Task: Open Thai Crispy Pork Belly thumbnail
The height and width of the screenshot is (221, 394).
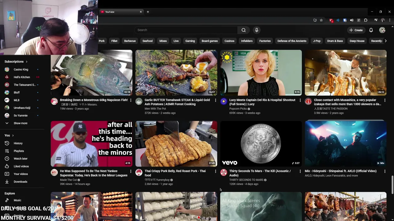Action: pyautogui.click(x=176, y=144)
